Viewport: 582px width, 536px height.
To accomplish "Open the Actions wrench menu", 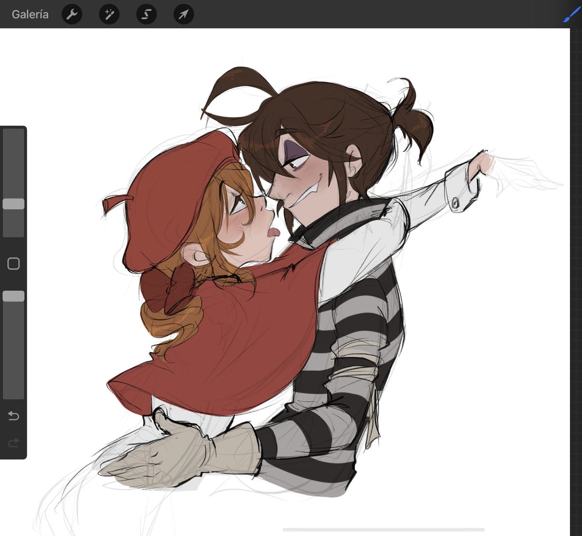I will [x=72, y=15].
